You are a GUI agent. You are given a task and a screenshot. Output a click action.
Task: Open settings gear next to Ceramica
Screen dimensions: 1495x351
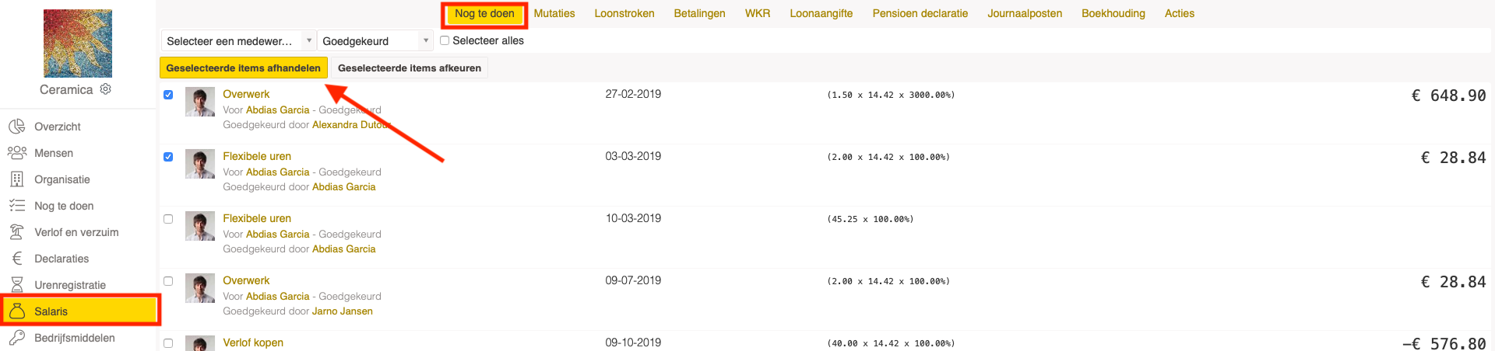[106, 89]
